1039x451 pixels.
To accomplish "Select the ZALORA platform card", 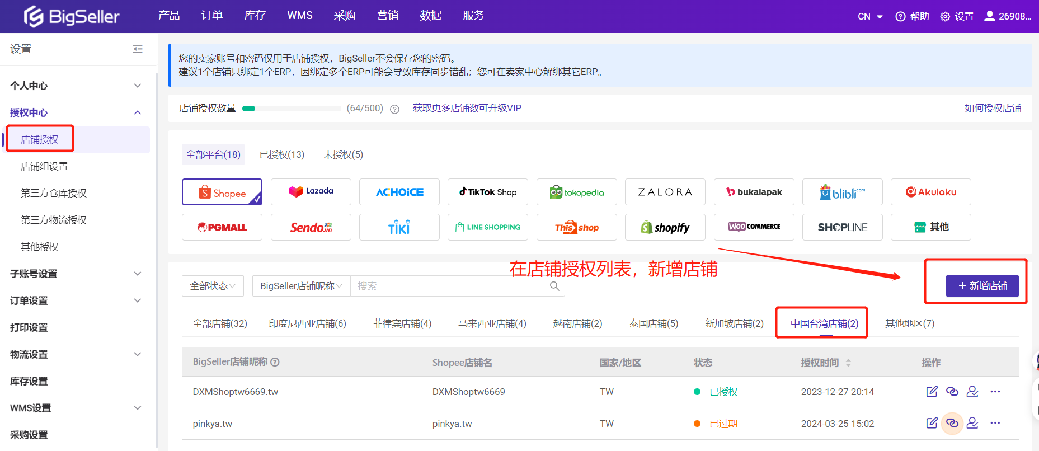I will click(x=665, y=192).
